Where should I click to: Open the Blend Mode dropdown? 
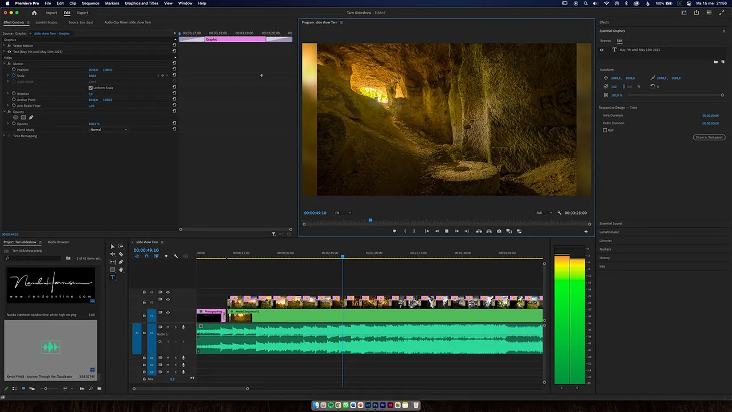tap(109, 130)
